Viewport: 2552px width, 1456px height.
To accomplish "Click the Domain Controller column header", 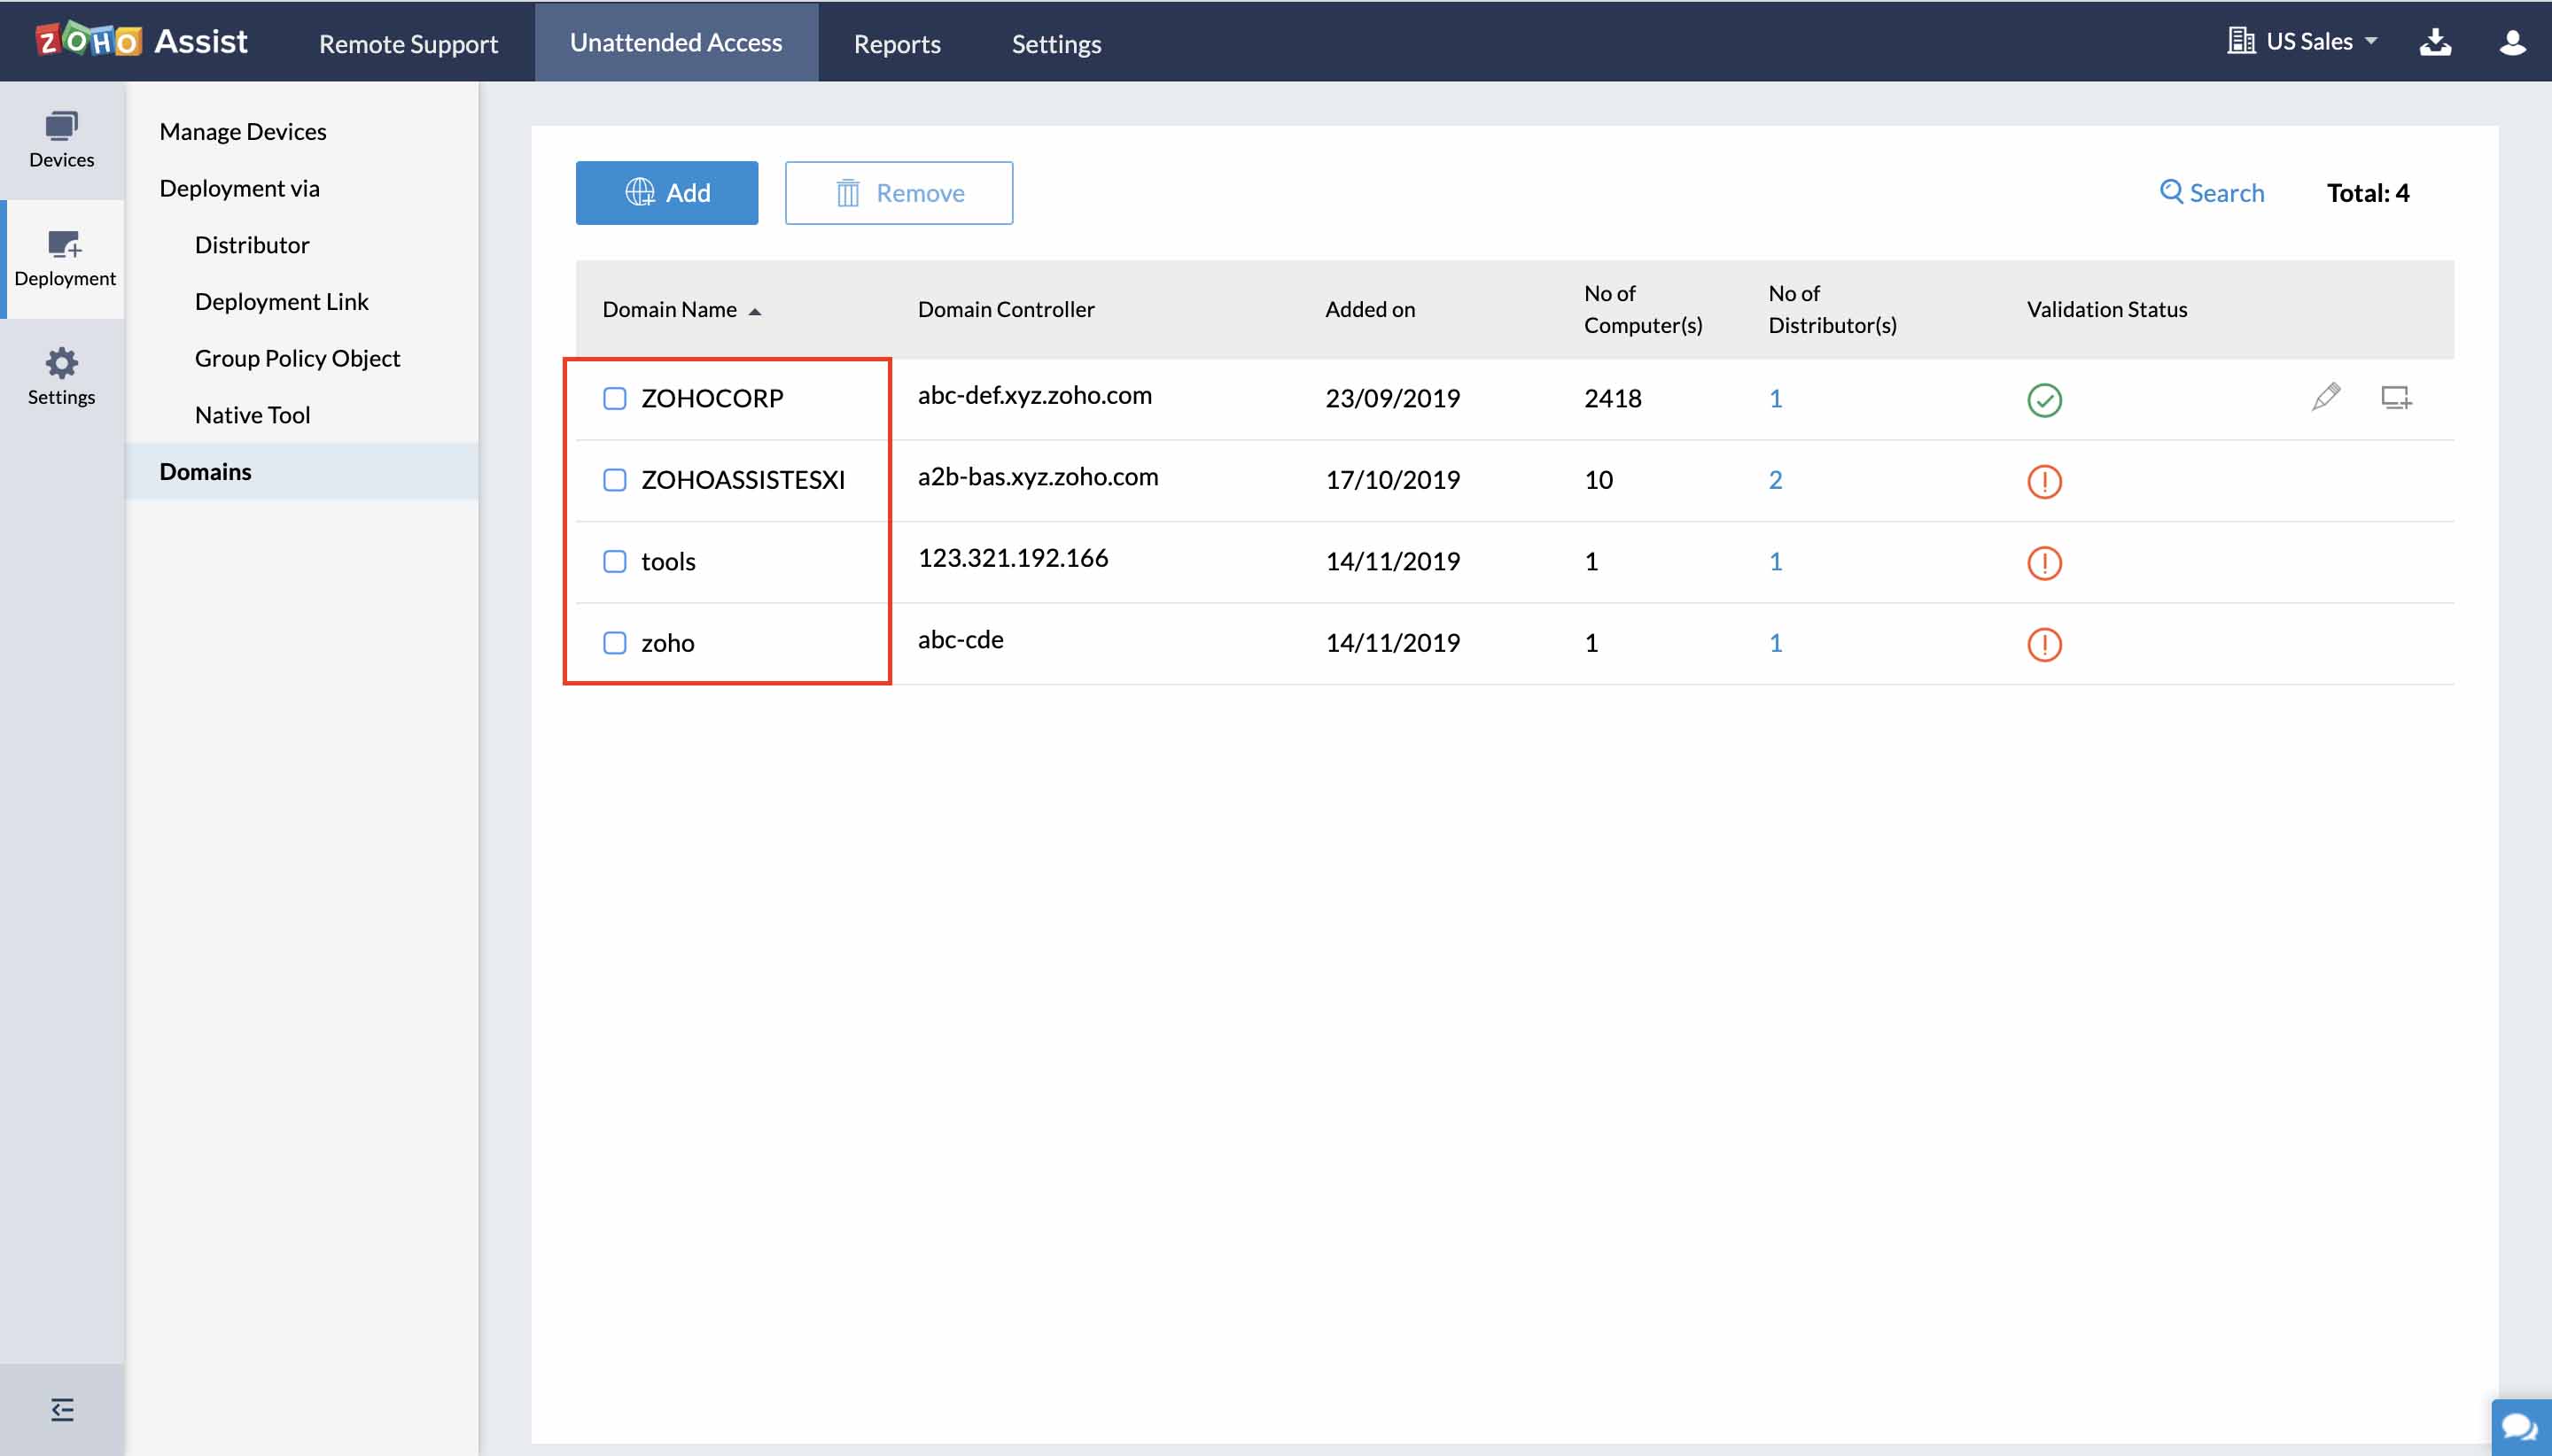I will click(x=1006, y=309).
